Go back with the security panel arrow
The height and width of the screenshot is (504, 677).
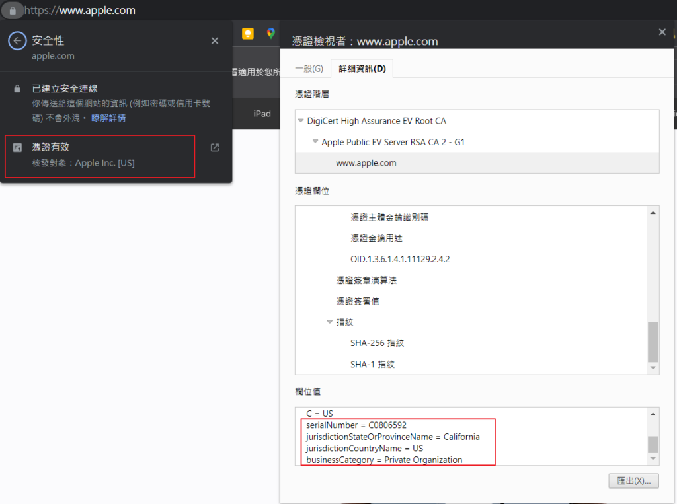coord(17,41)
